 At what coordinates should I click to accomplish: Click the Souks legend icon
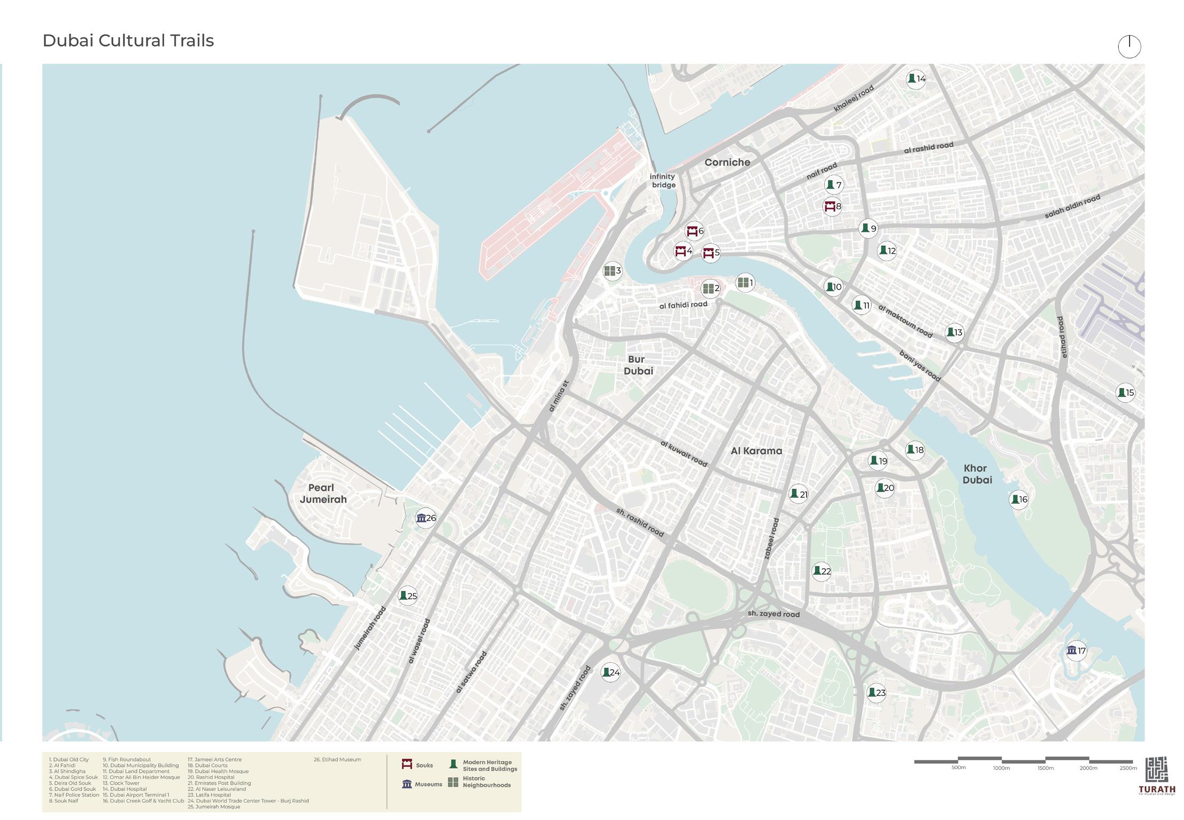[407, 764]
